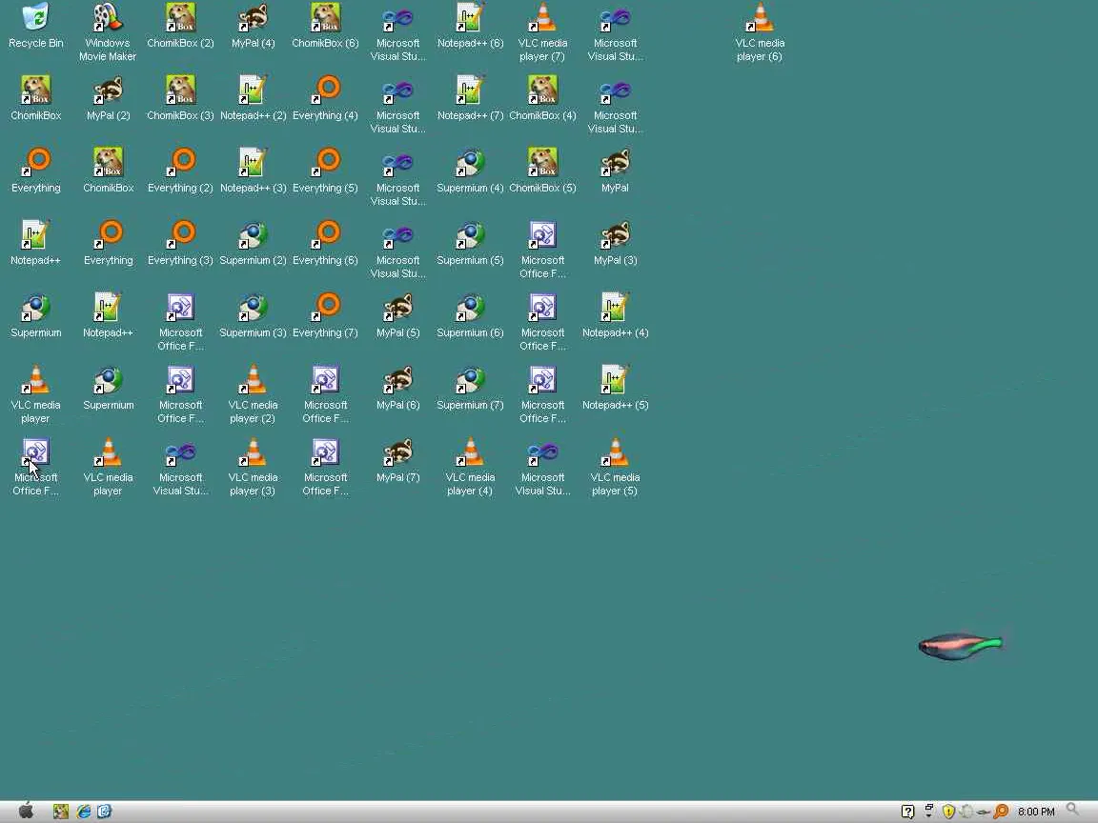The height and width of the screenshot is (823, 1098).
Task: Select the Notepad++ (4) shortcut
Action: tap(616, 315)
